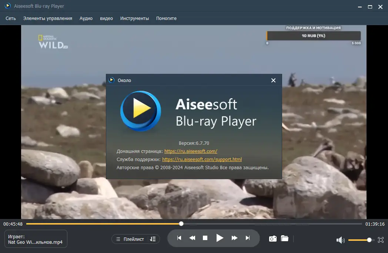Change playlist sort order icon
Image resolution: width=388 pixels, height=253 pixels.
click(153, 239)
